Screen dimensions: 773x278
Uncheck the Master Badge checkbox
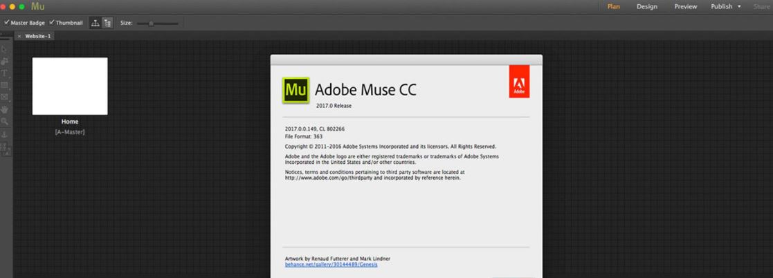[x=6, y=22]
